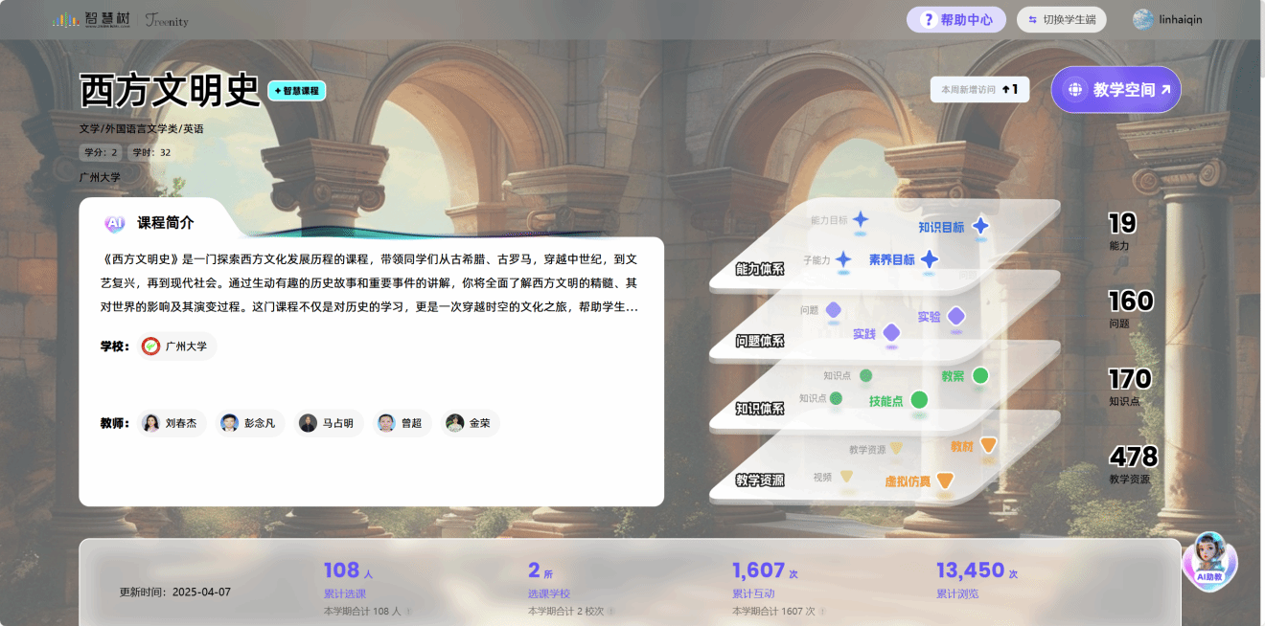Select the 素养目标 star icon
Viewport: 1265px width, 626px height.
pyautogui.click(x=930, y=259)
